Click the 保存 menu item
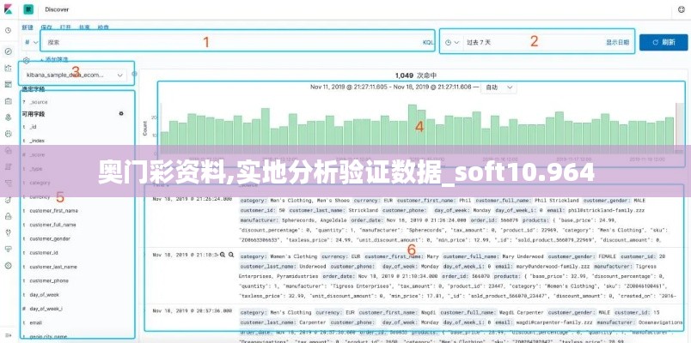The width and height of the screenshot is (691, 343). click(x=46, y=27)
